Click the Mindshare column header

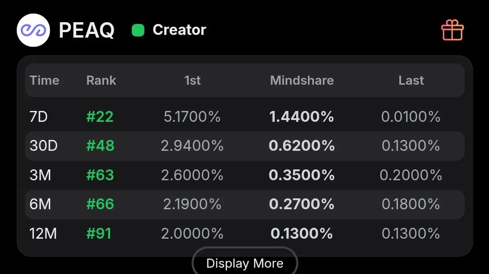pyautogui.click(x=302, y=81)
